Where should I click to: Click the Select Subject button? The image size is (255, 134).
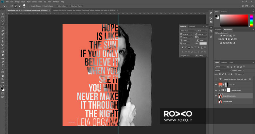tap(62, 6)
